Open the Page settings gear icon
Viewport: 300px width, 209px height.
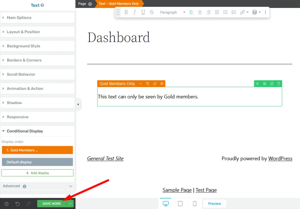click(90, 4)
